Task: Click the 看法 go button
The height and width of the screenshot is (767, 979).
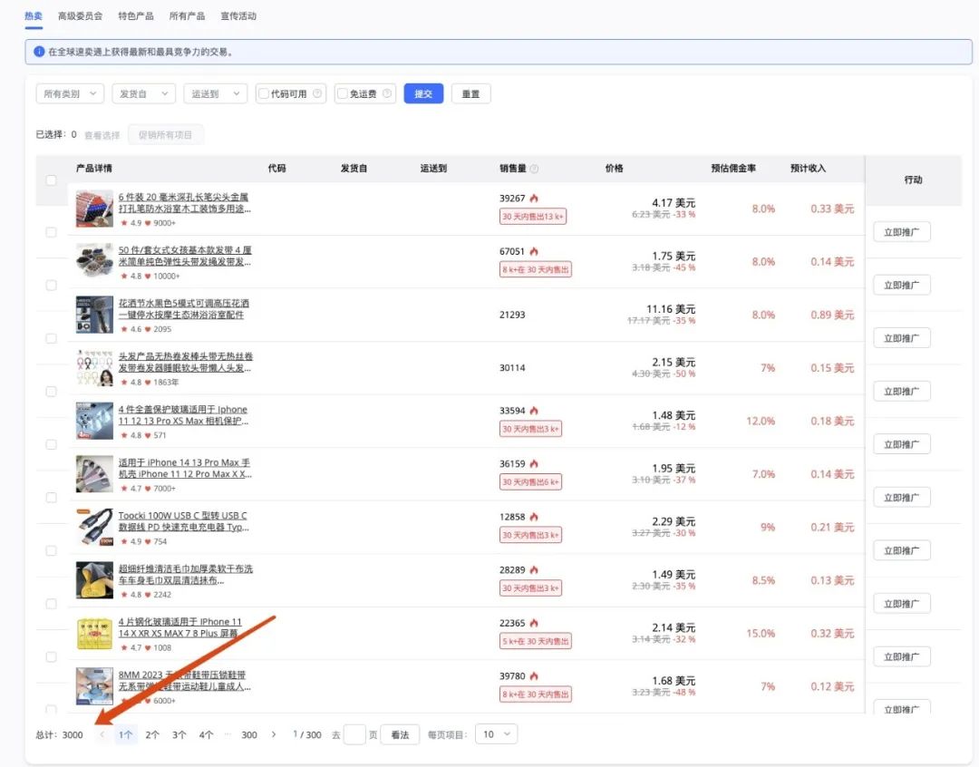Action: (x=400, y=734)
